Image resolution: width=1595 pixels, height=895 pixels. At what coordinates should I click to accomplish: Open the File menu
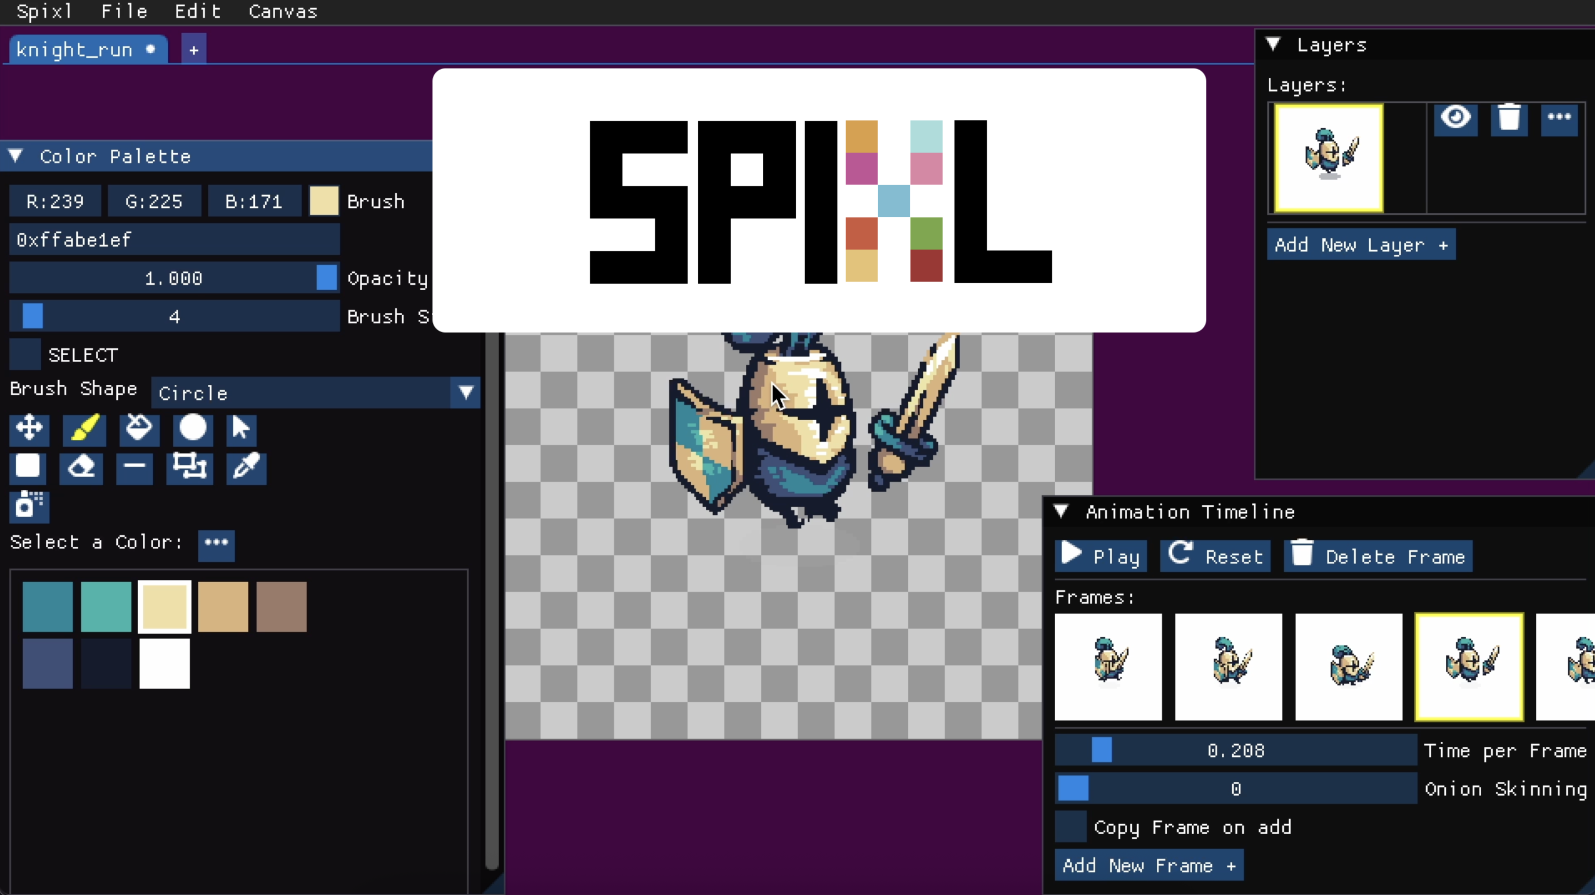[x=124, y=12]
